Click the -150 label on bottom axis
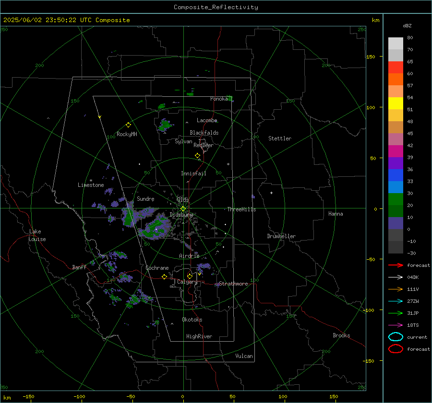This screenshot has width=432, height=403. 28,396
